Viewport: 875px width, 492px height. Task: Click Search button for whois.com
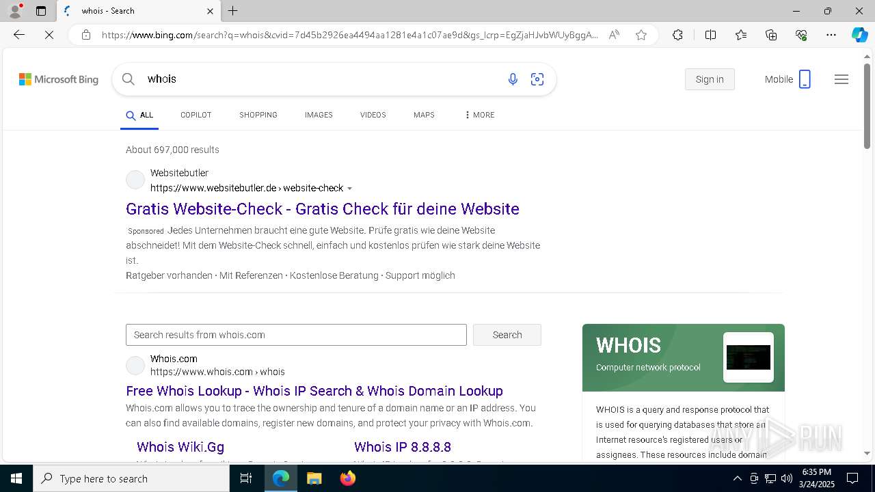click(x=507, y=335)
